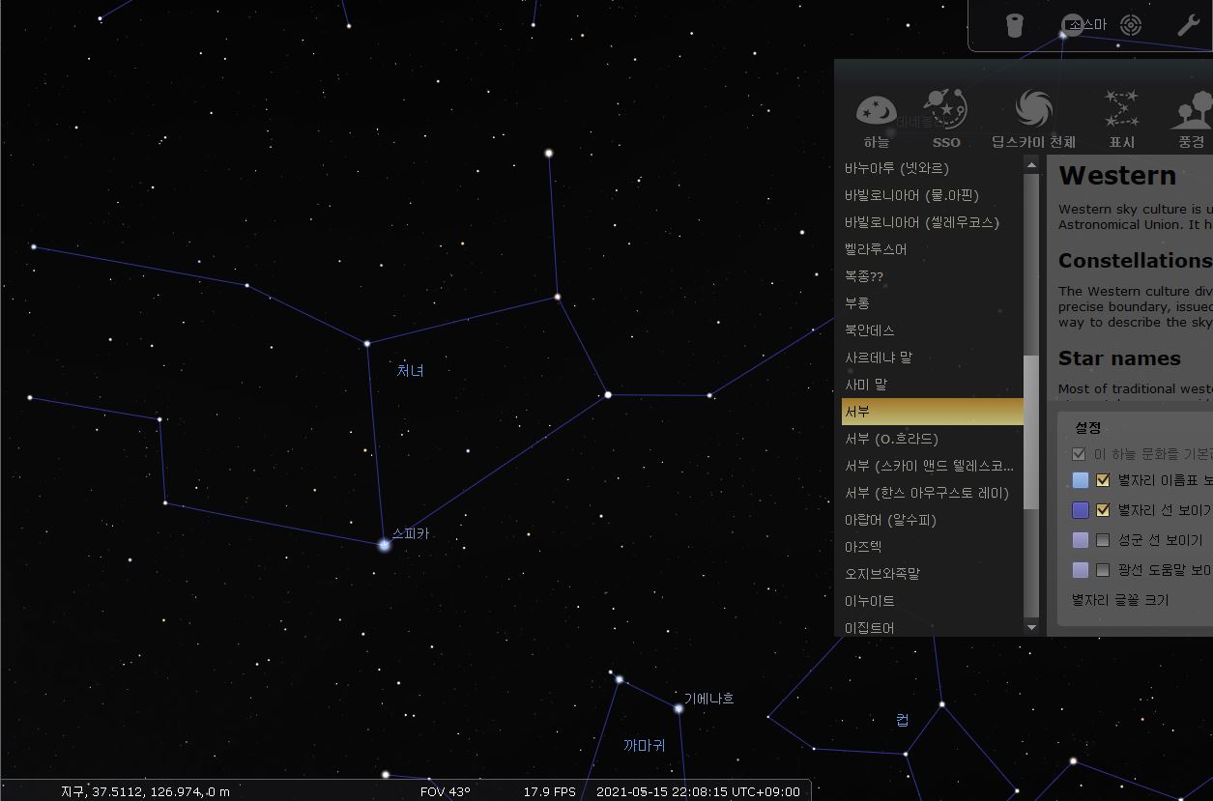Select 부롱 sky culture
Viewport: 1213px width, 801px height.
(x=932, y=303)
